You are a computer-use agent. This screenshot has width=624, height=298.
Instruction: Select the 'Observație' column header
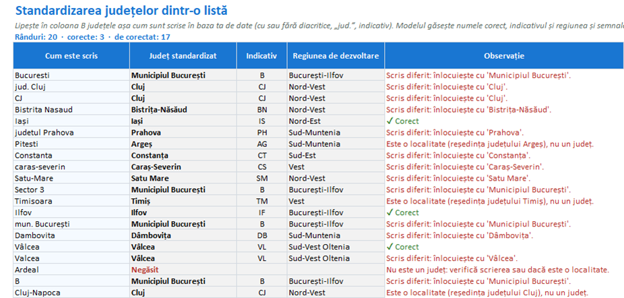coord(504,56)
